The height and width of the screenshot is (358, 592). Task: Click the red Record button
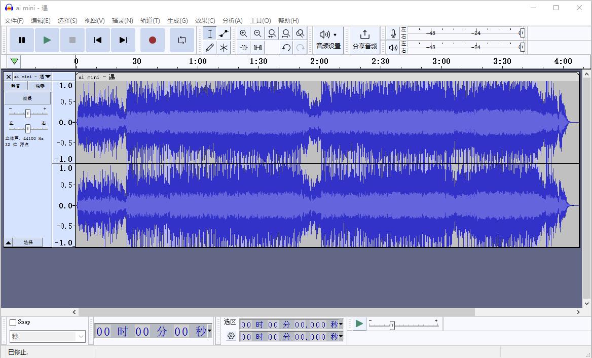click(152, 40)
